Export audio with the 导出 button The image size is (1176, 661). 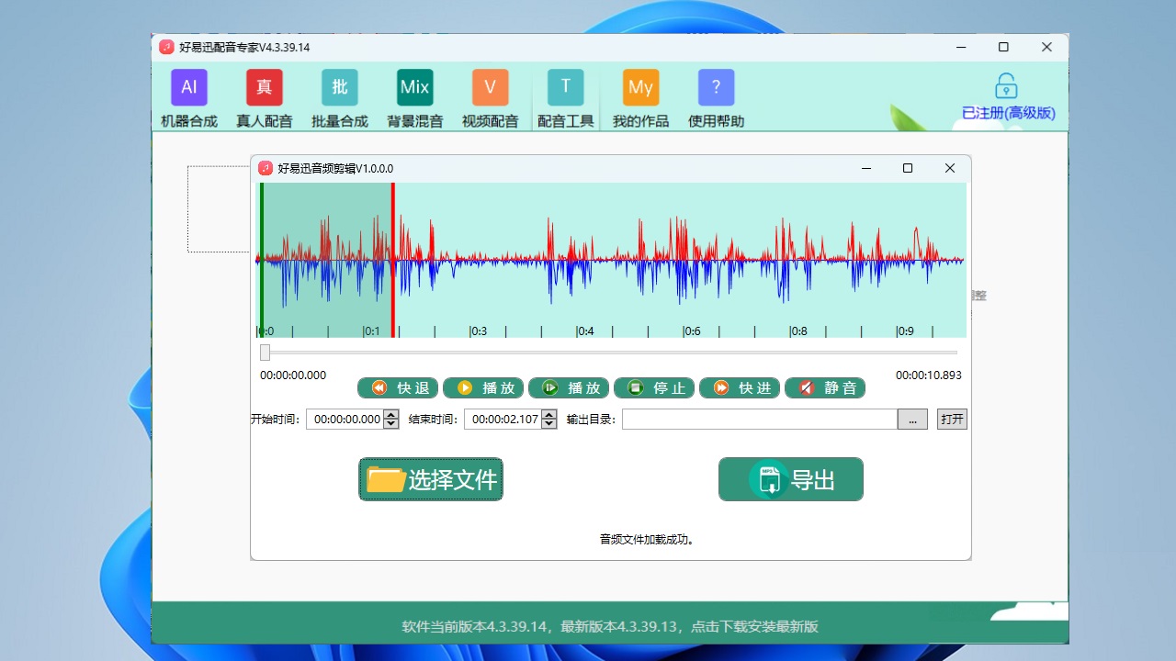(x=790, y=479)
